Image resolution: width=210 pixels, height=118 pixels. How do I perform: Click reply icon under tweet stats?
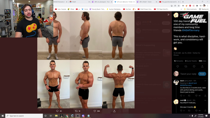[178, 66]
